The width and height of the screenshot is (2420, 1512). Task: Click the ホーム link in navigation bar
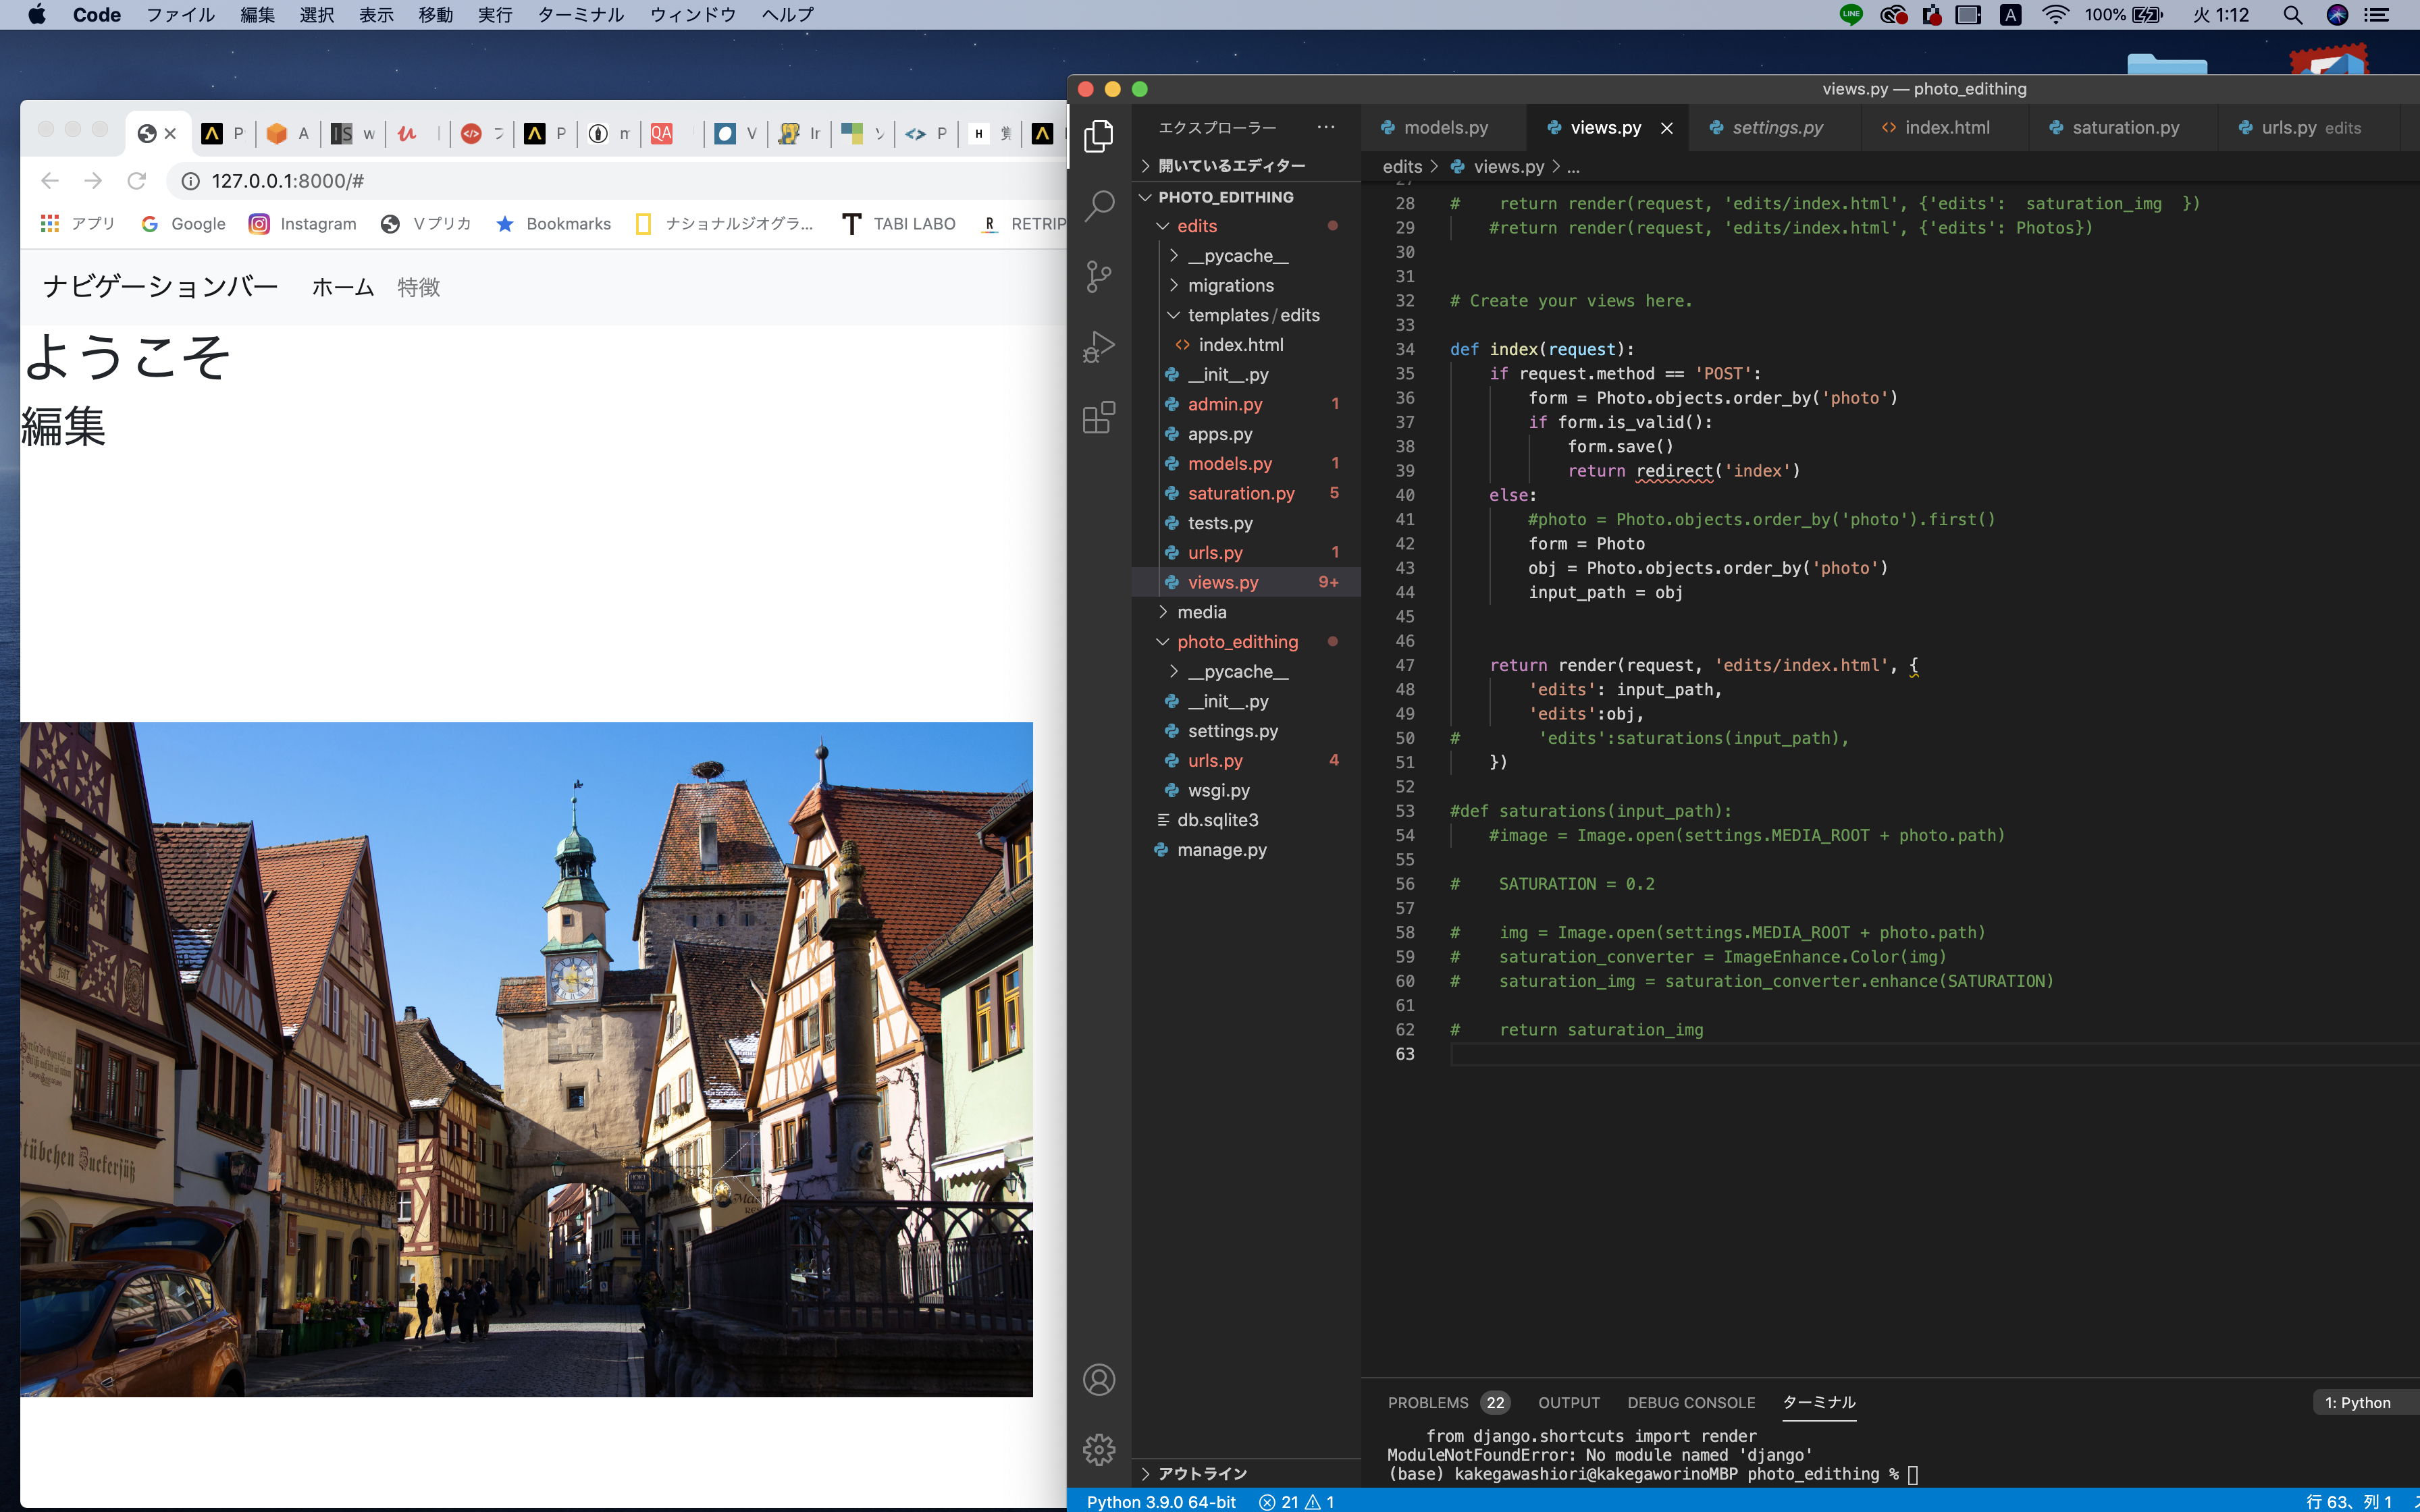point(343,288)
